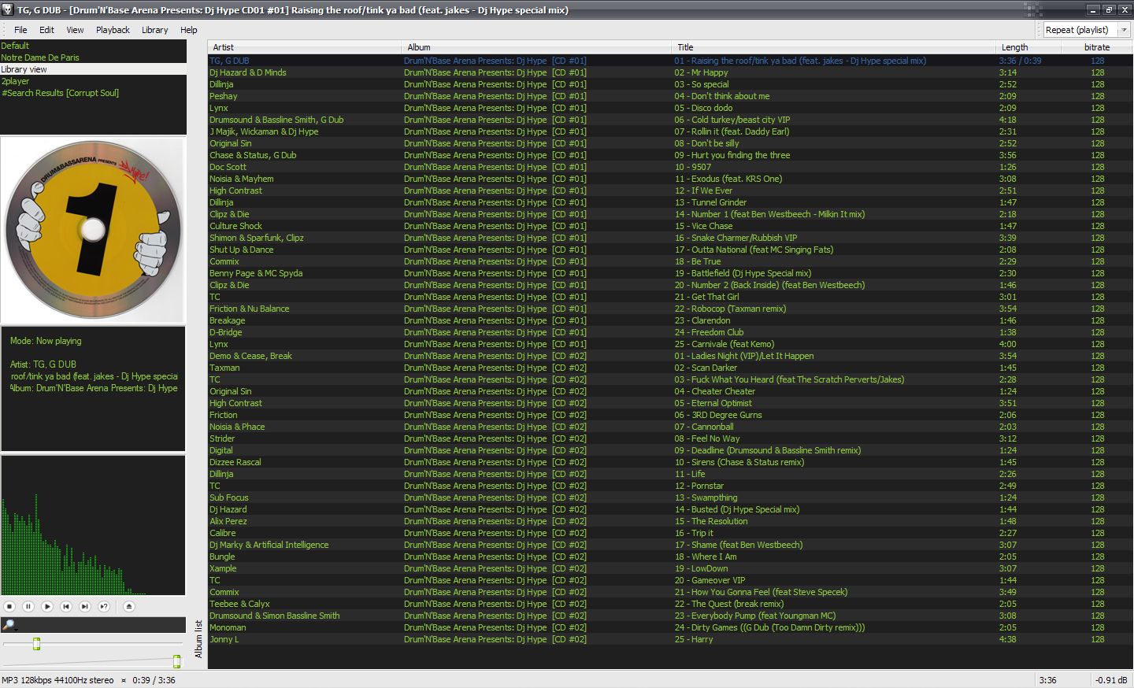The width and height of the screenshot is (1134, 688).
Task: Select track '12 - Pornstar'
Action: pyautogui.click(x=699, y=486)
